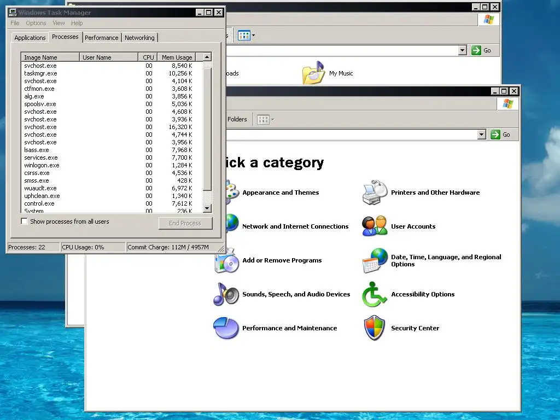
Task: Sort processes by Image Name column header
Action: 50,57
